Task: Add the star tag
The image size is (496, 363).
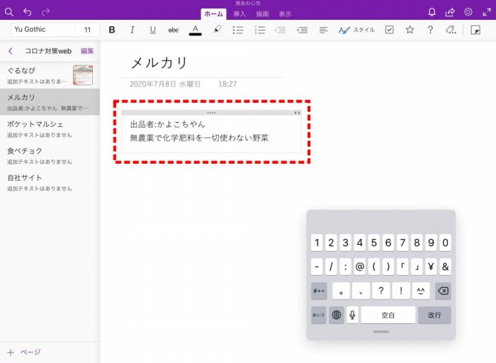Action: 410,30
